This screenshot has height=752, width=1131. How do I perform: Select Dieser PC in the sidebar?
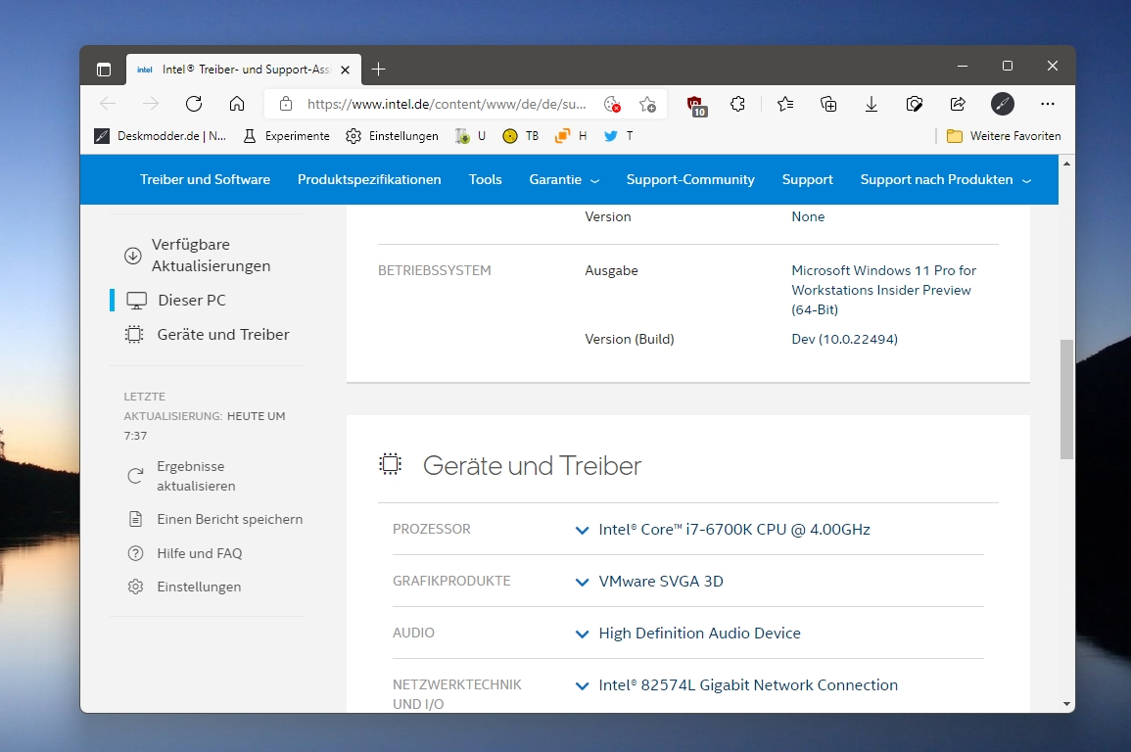coord(191,300)
